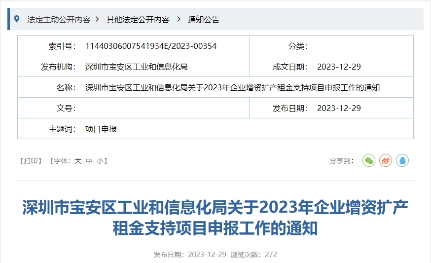Viewport: 431px width, 263px height.
Task: Open the 法定主动公开内容 breadcrumb
Action: coord(59,19)
